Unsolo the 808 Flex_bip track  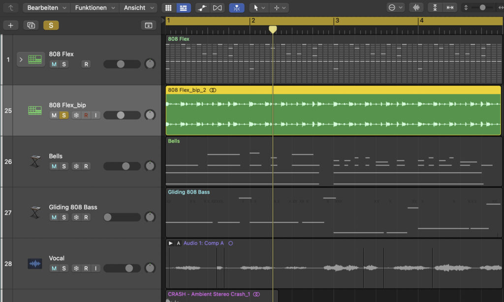coord(64,115)
